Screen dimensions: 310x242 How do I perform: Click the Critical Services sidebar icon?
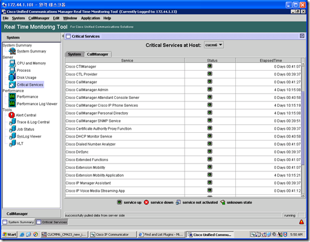pos(12,84)
